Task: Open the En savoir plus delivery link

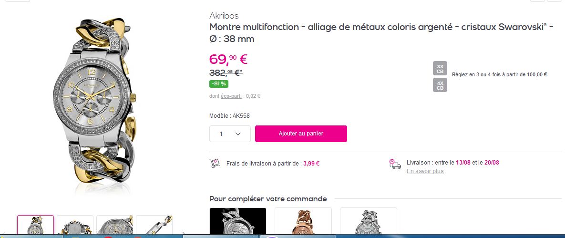Action: click(x=425, y=171)
